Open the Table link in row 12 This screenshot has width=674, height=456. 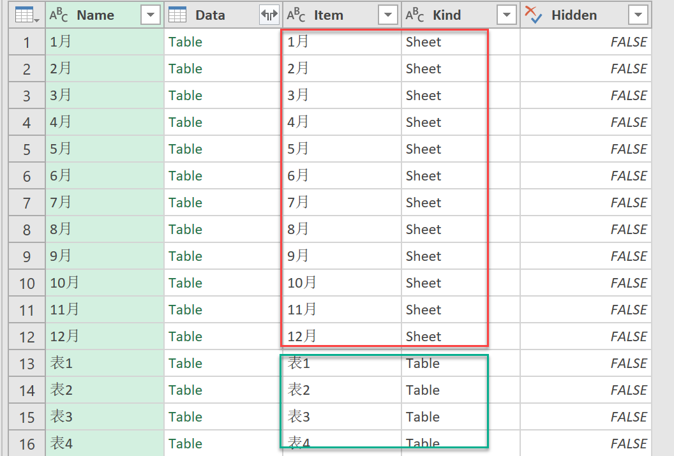(185, 337)
